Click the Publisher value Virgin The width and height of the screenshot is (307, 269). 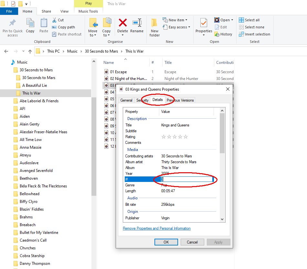point(165,218)
